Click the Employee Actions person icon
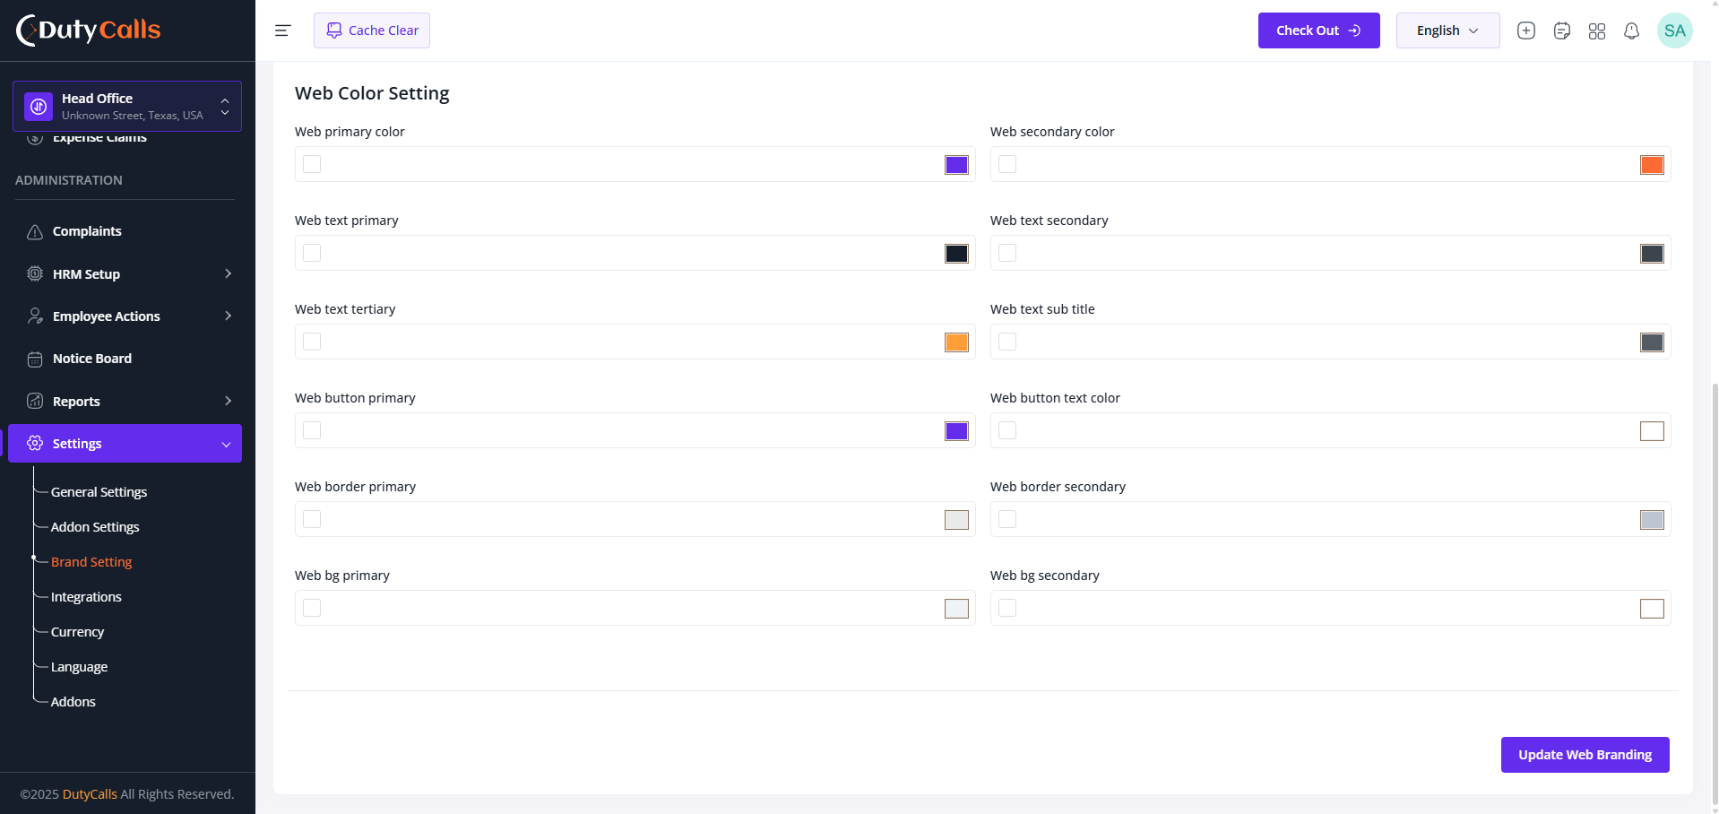The height and width of the screenshot is (814, 1719). [x=35, y=316]
